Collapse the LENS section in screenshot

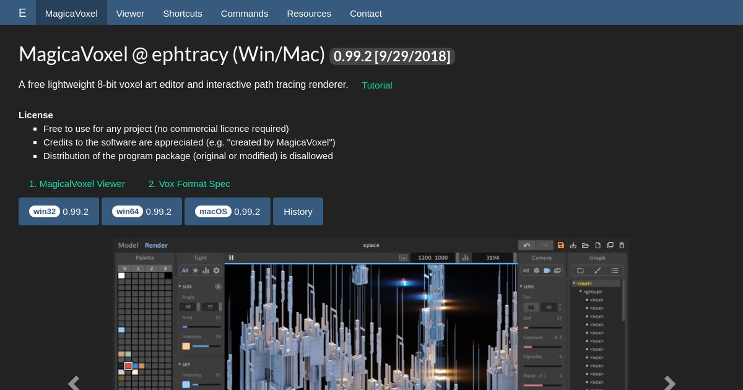tap(521, 287)
